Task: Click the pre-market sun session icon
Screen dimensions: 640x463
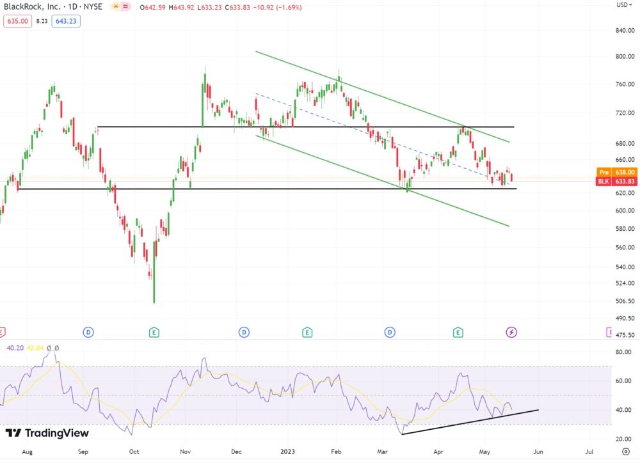Action: (x=115, y=6)
